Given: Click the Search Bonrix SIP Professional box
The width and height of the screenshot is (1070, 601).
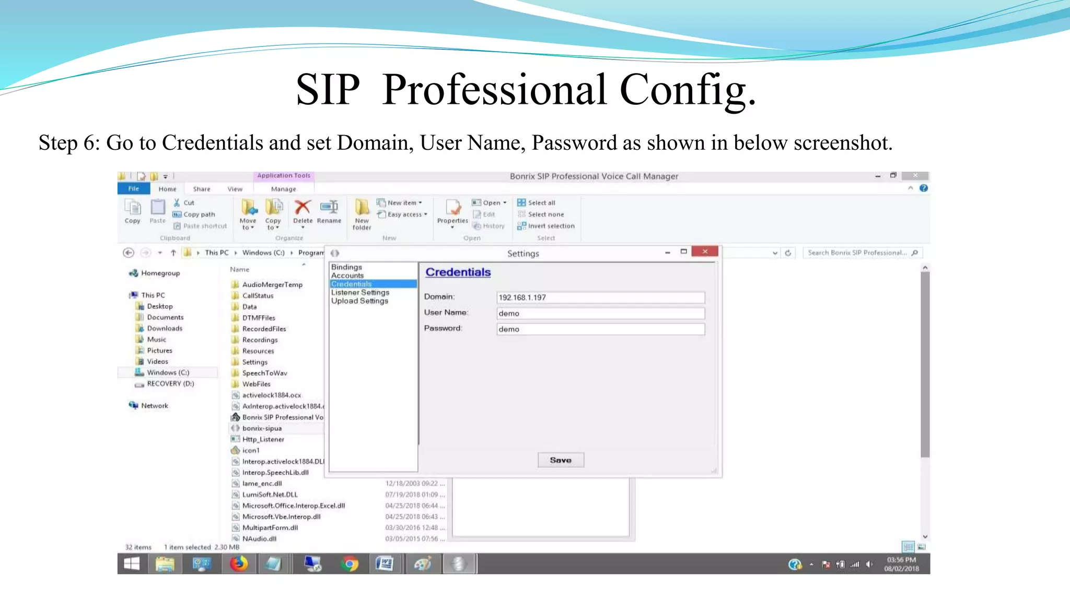Looking at the screenshot, I should click(x=863, y=253).
